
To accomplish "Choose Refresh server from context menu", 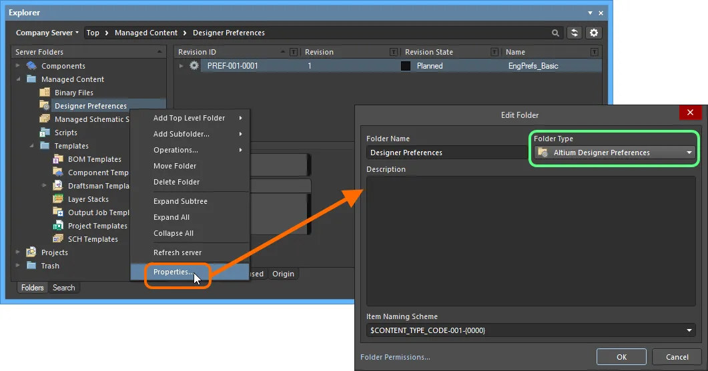I will [190, 252].
